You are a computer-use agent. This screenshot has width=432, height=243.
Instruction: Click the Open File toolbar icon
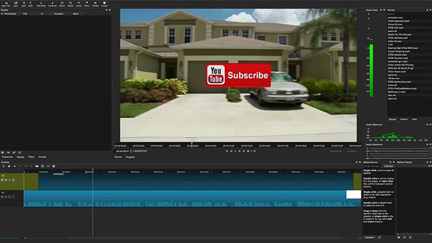point(6,4)
